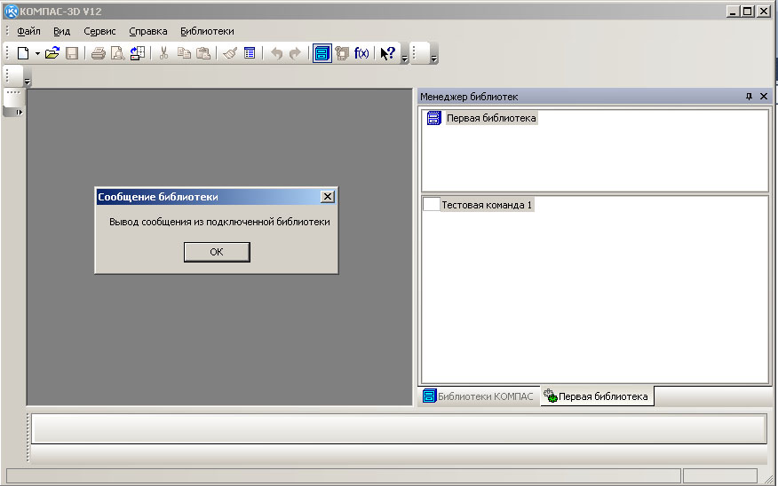Close the Сообщение библиотеки dialog
Image resolution: width=778 pixels, height=486 pixels.
point(327,197)
